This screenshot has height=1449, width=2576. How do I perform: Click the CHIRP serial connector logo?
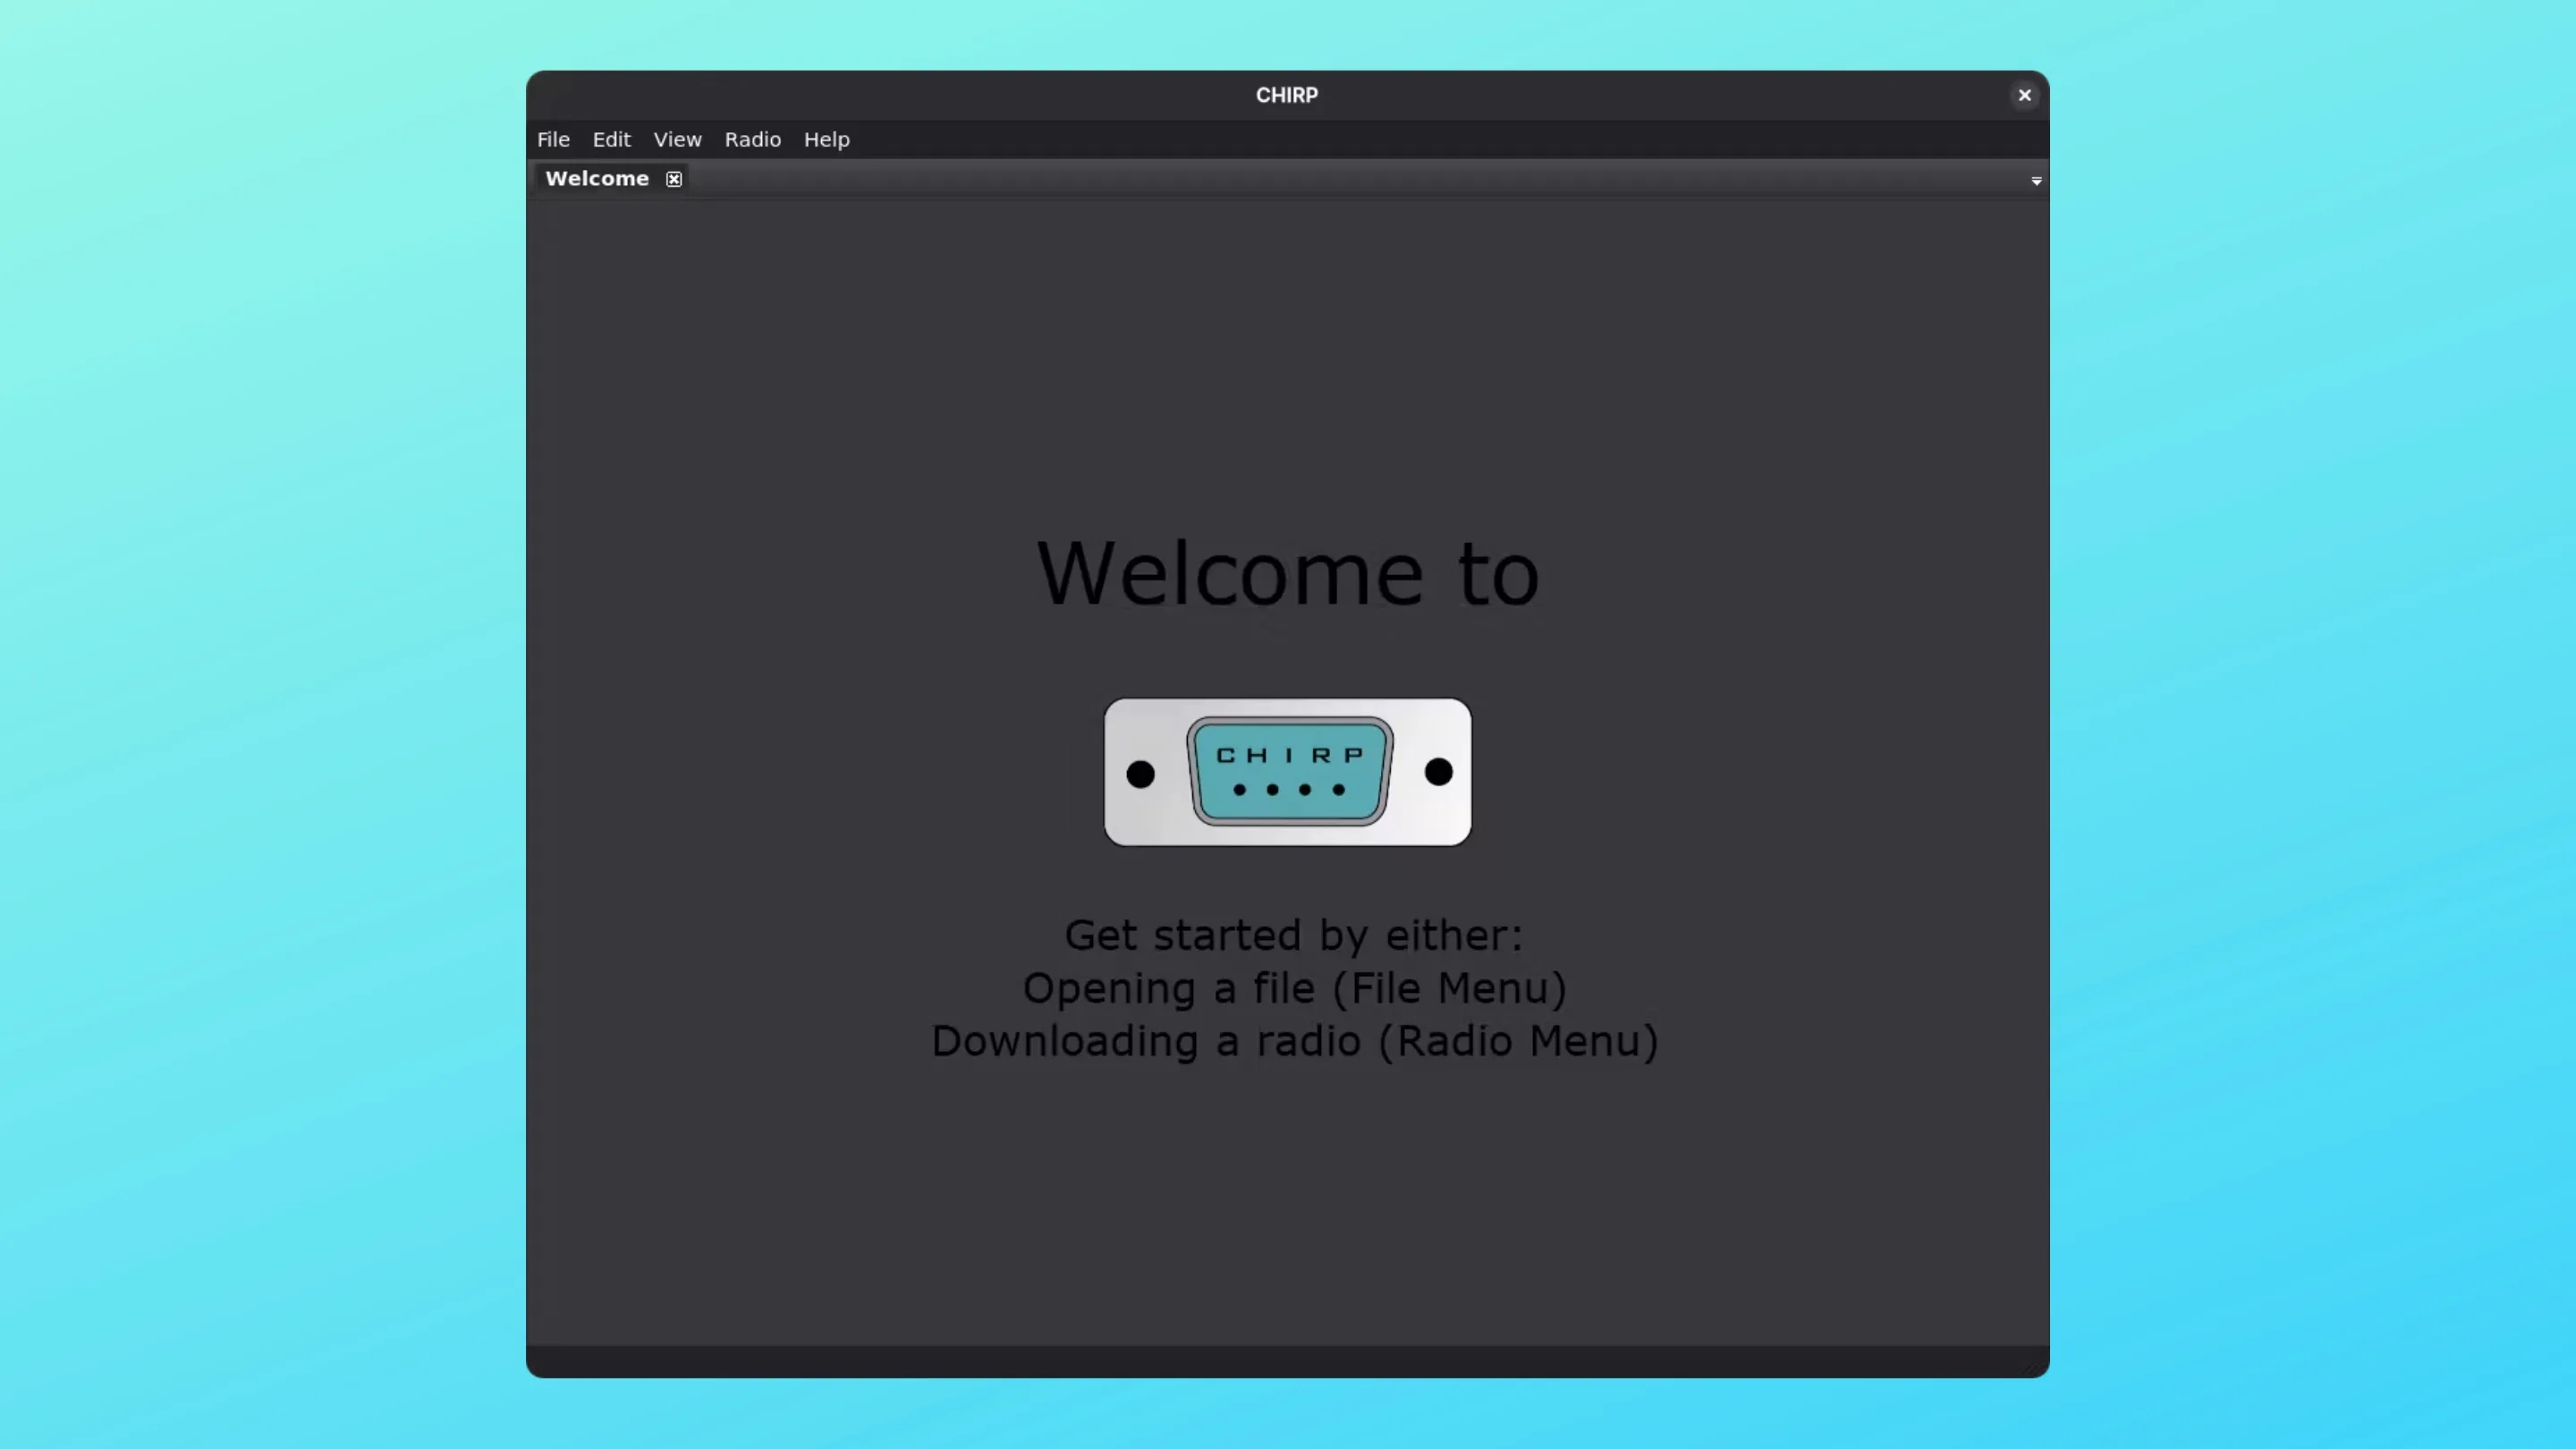tap(1287, 771)
